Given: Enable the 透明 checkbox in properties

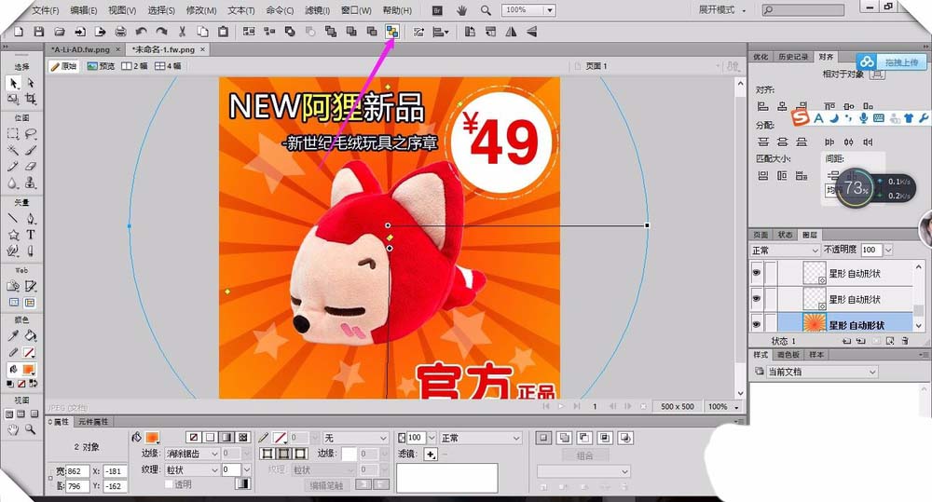Looking at the screenshot, I should coord(169,484).
